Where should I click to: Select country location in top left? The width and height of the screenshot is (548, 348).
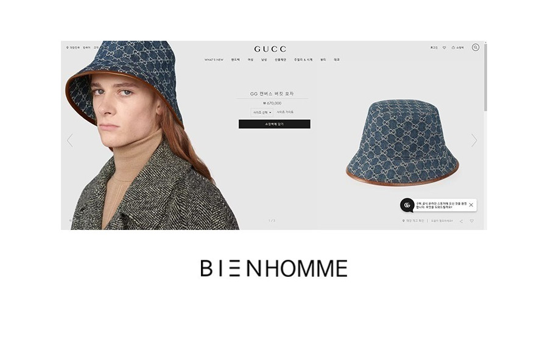[x=73, y=47]
